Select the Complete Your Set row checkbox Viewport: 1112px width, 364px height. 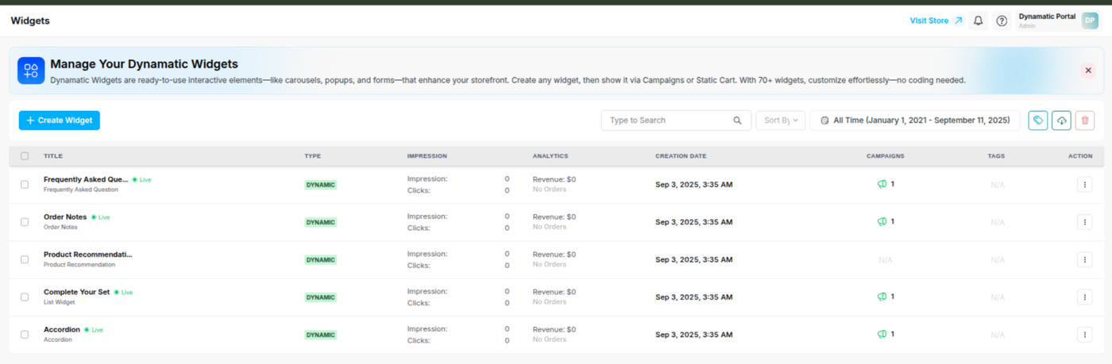tap(25, 297)
